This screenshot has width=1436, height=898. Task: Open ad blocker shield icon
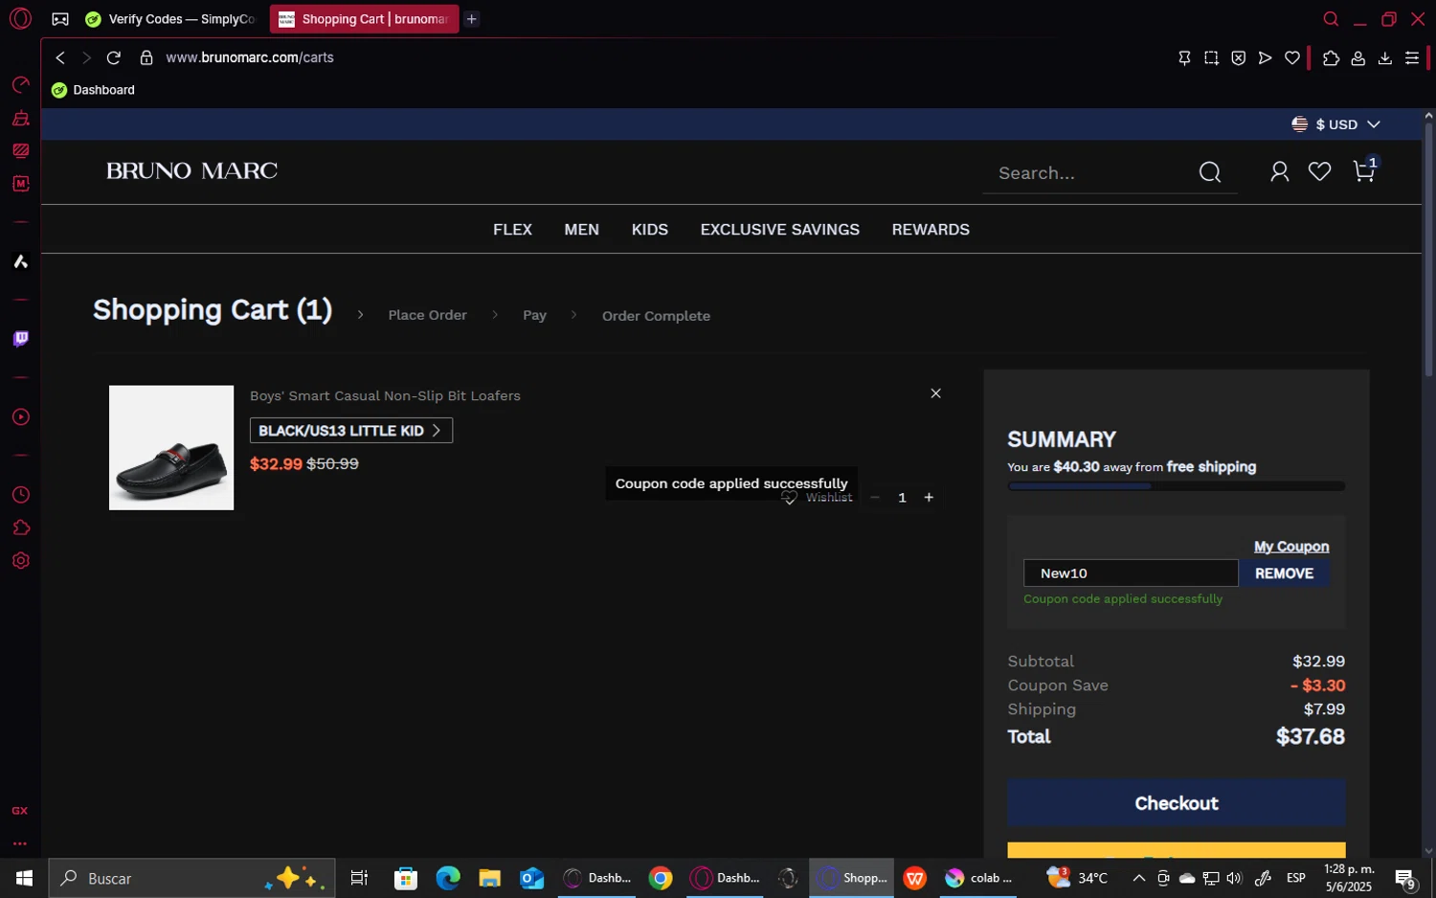tap(1238, 58)
